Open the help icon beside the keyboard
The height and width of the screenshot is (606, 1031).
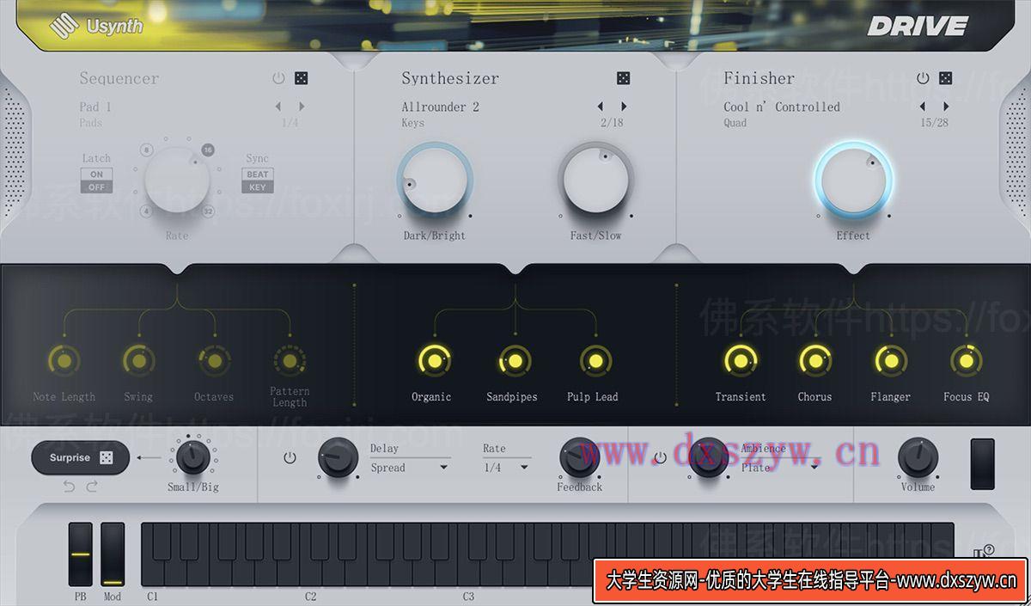985,550
